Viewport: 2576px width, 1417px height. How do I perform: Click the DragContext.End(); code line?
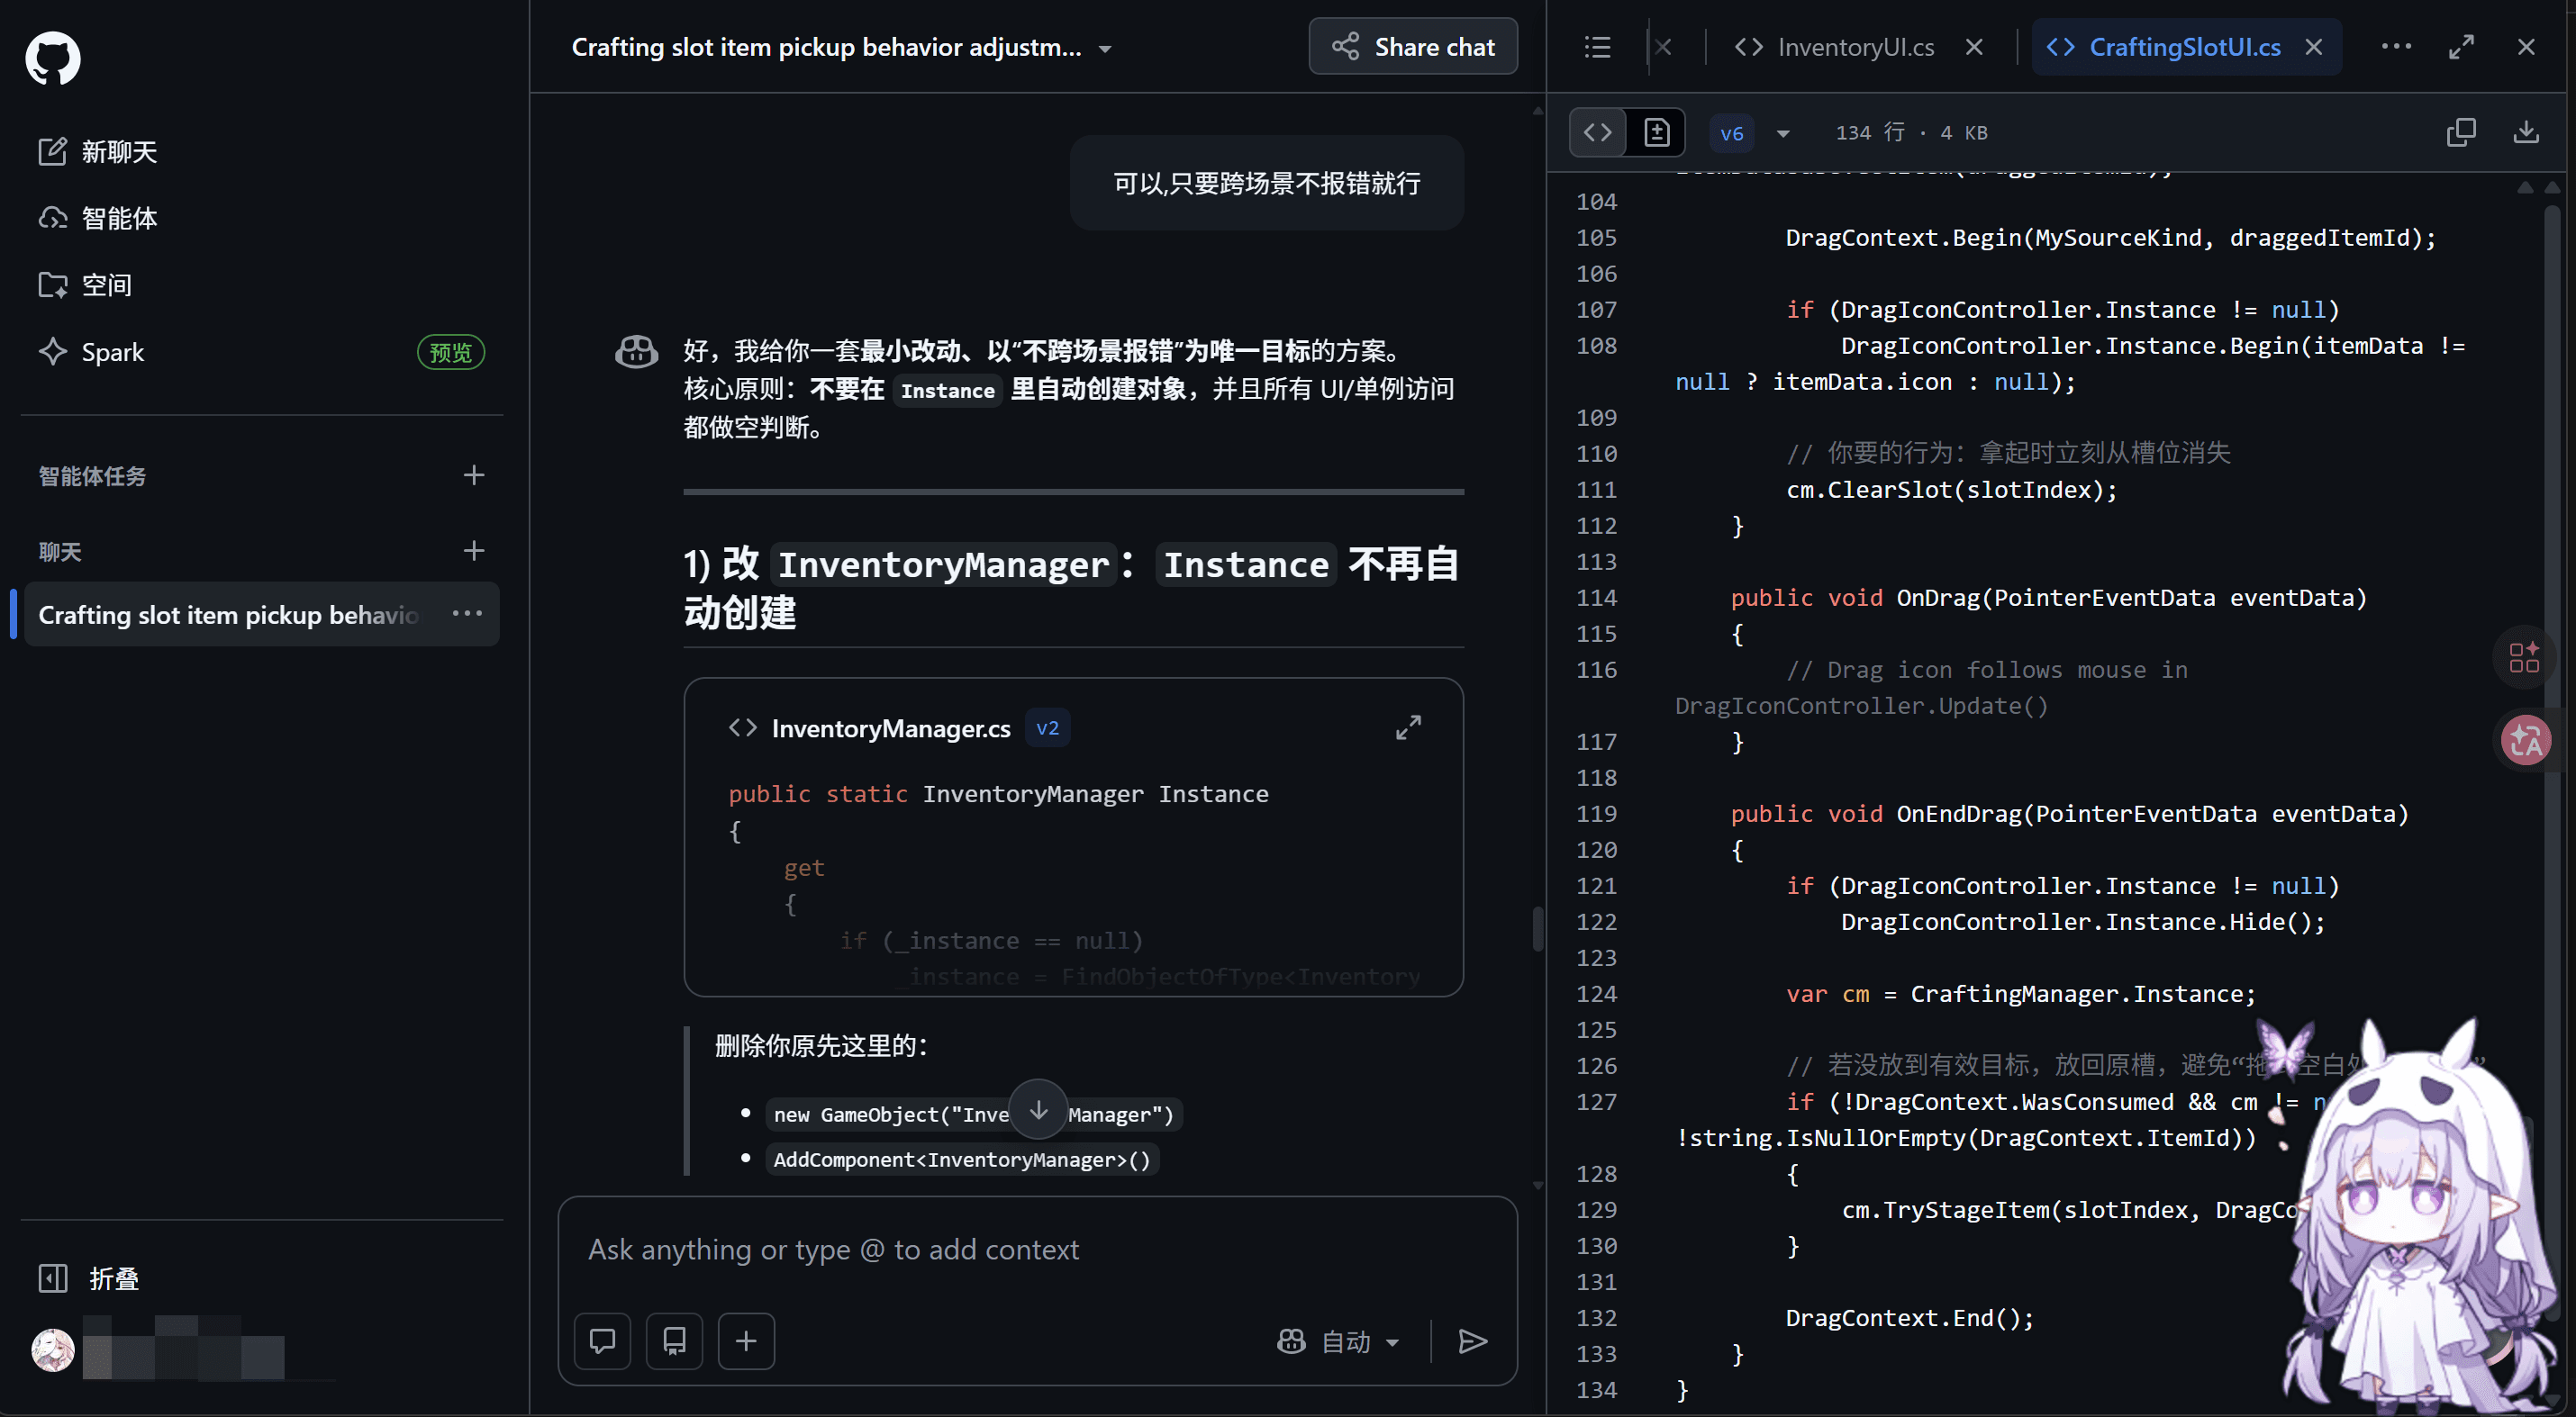(x=1909, y=1318)
